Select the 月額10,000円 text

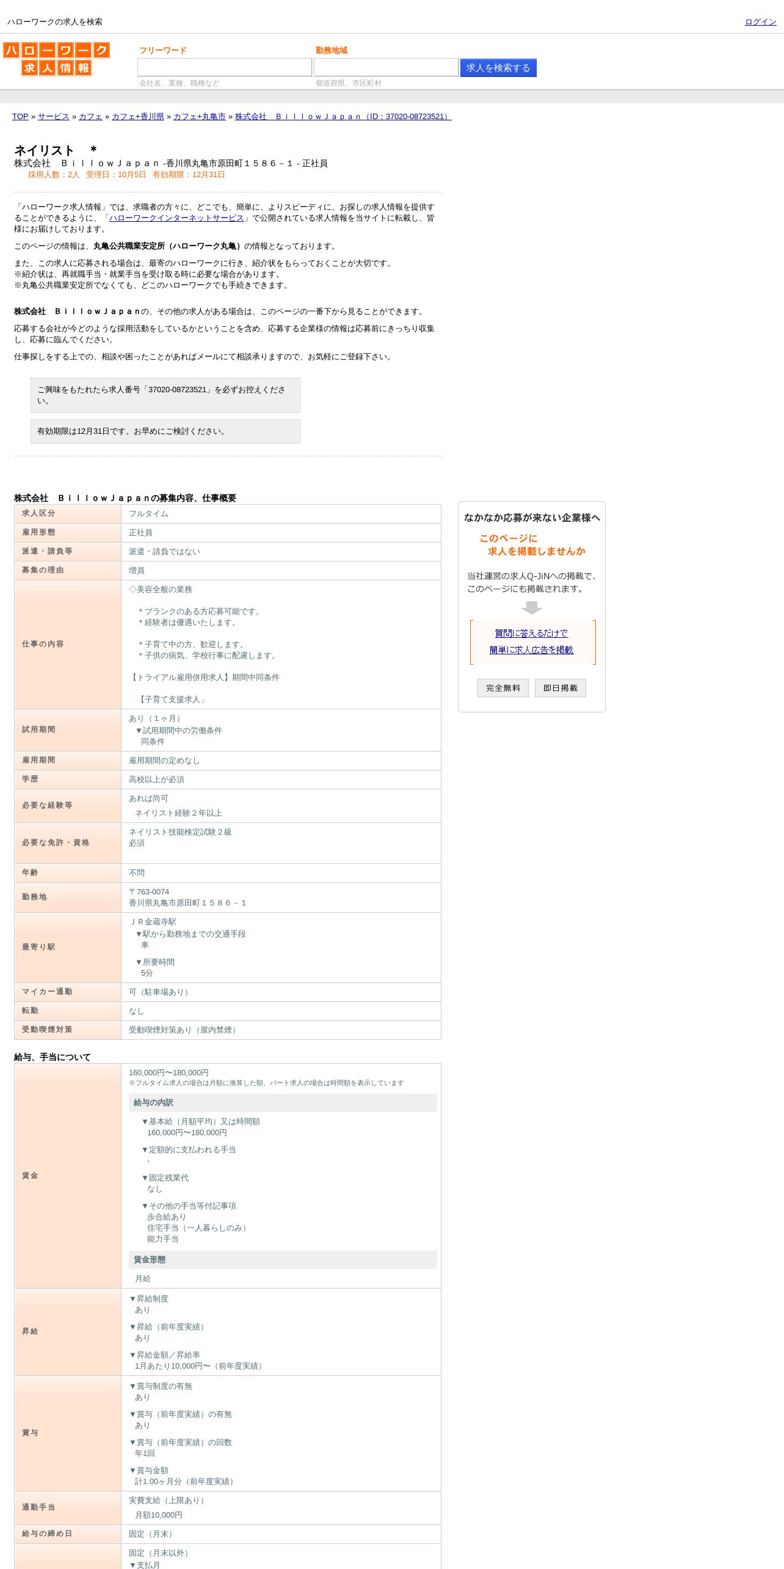(159, 1515)
